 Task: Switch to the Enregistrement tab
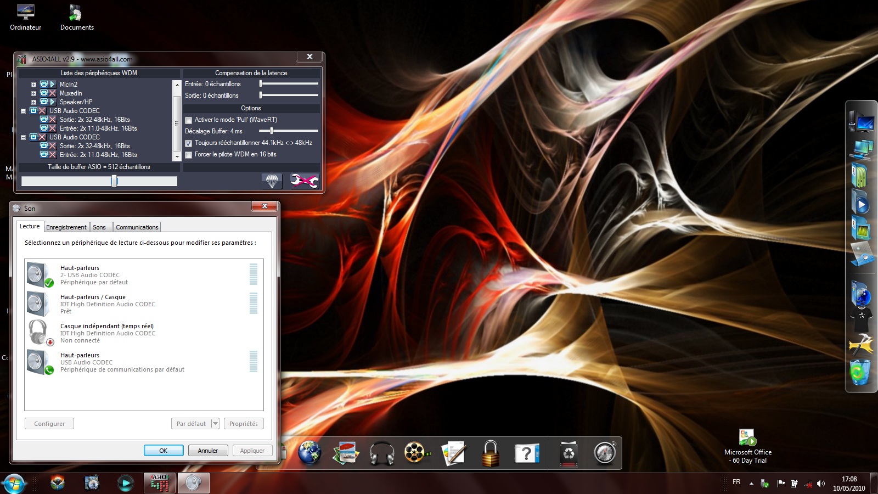[x=66, y=227]
